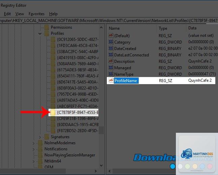
Task: Pick the white color circle
Action: coord(180,166)
